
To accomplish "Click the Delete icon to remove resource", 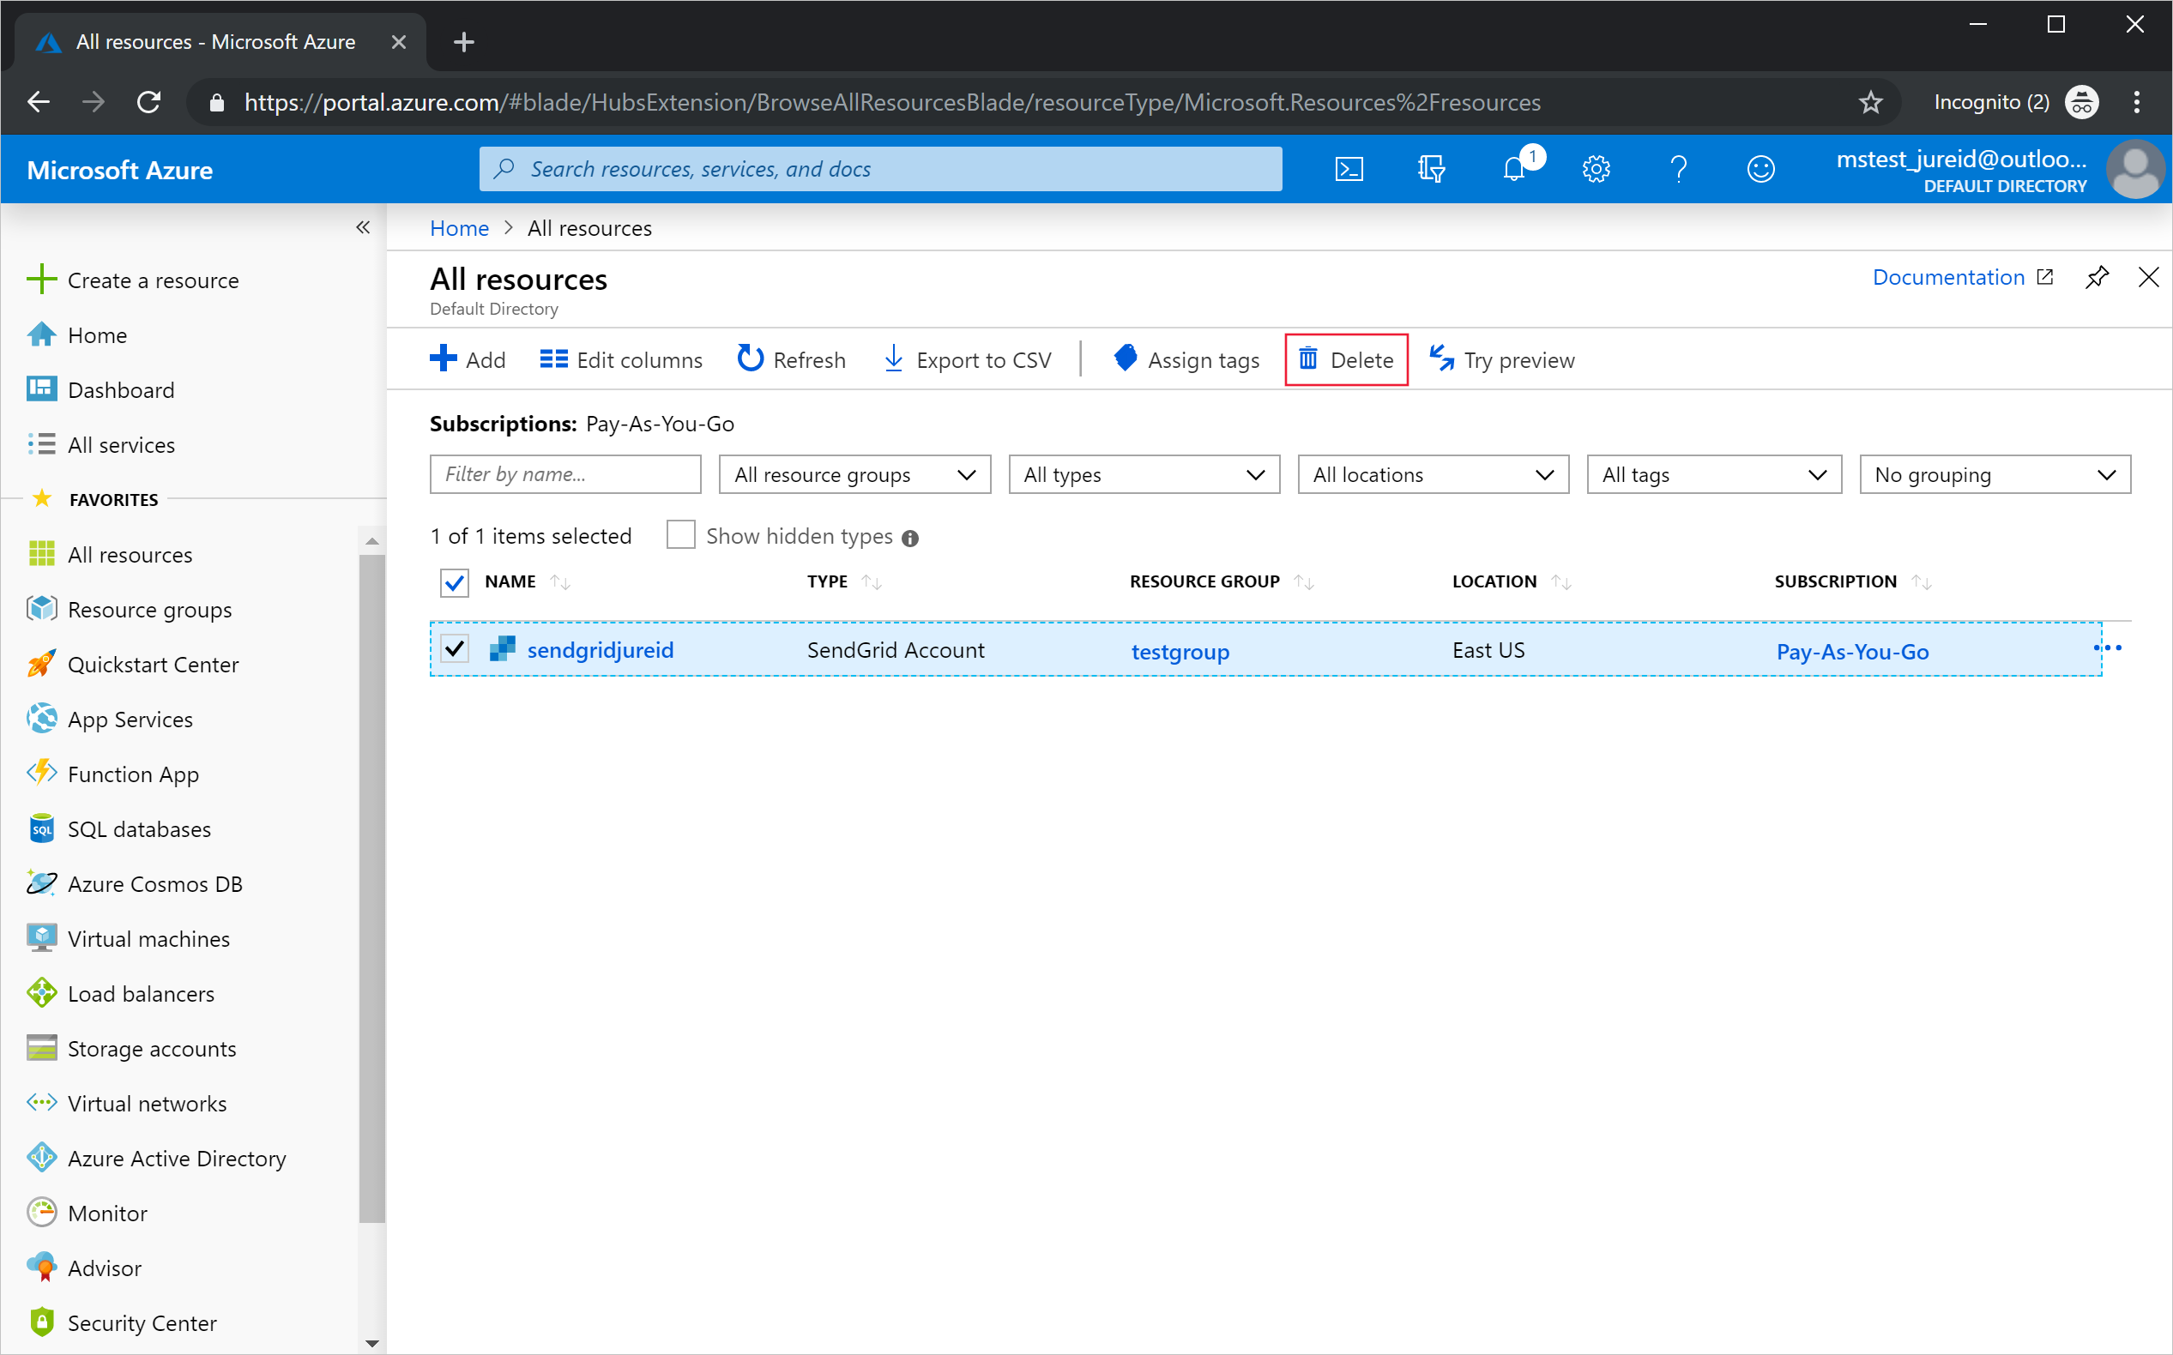I will tap(1344, 358).
